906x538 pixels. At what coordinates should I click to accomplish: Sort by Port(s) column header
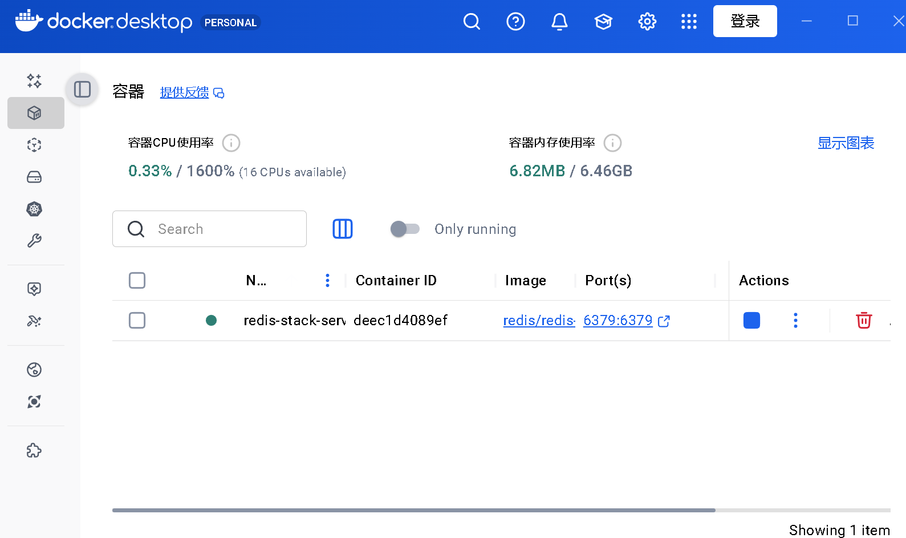pos(608,280)
